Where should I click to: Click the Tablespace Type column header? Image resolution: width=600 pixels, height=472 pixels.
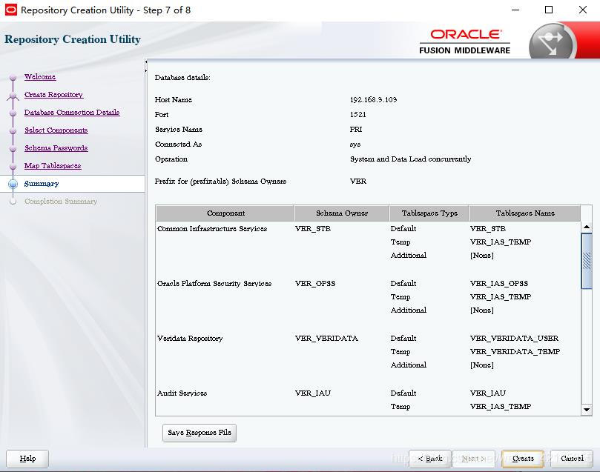tap(429, 213)
